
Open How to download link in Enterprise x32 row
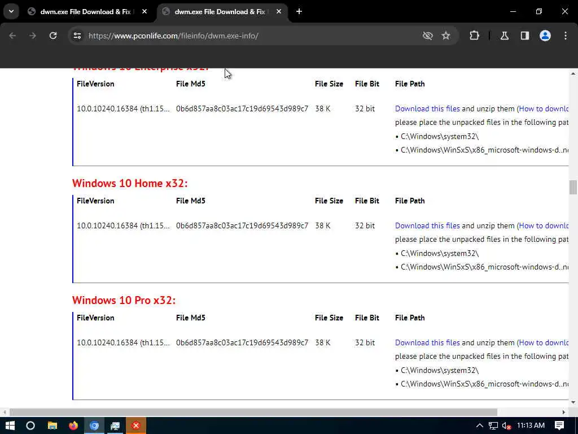pos(544,109)
